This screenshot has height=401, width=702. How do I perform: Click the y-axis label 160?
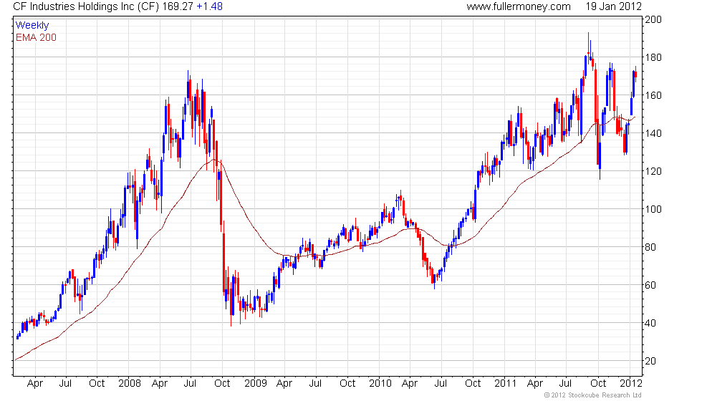point(653,95)
